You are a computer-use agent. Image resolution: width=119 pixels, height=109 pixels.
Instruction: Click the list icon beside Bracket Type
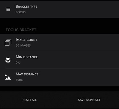tap(8, 10)
